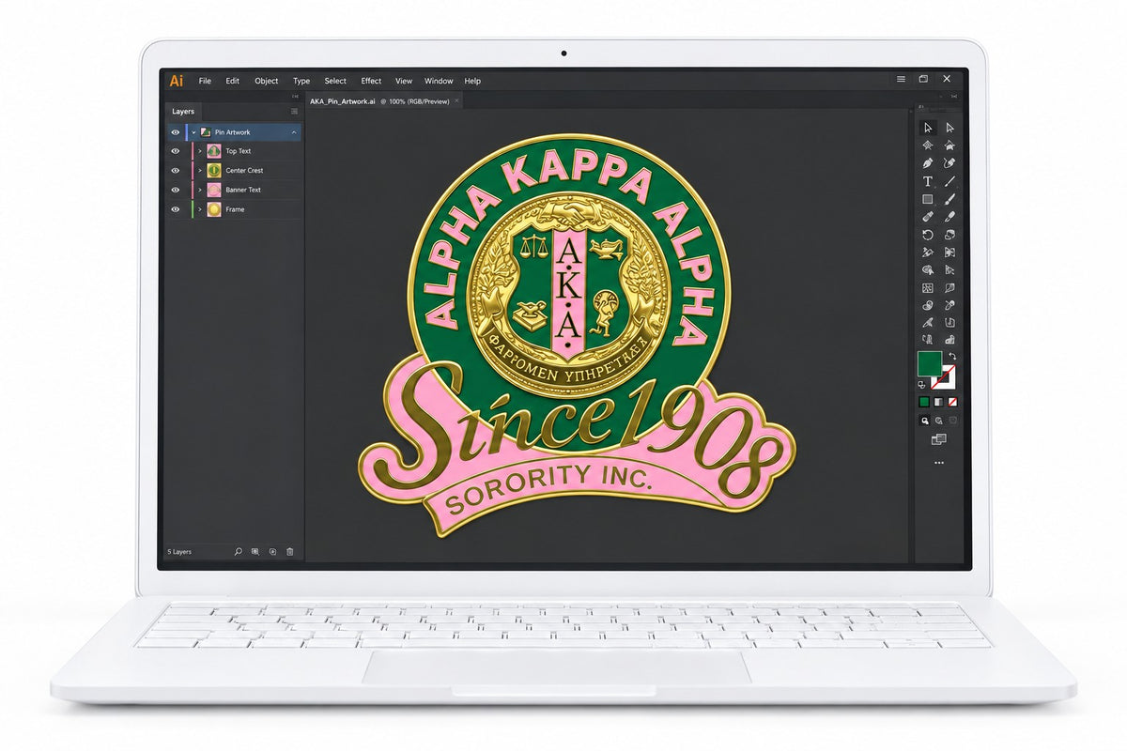The width and height of the screenshot is (1127, 751).
Task: Select the Frame layer row
Action: click(235, 209)
